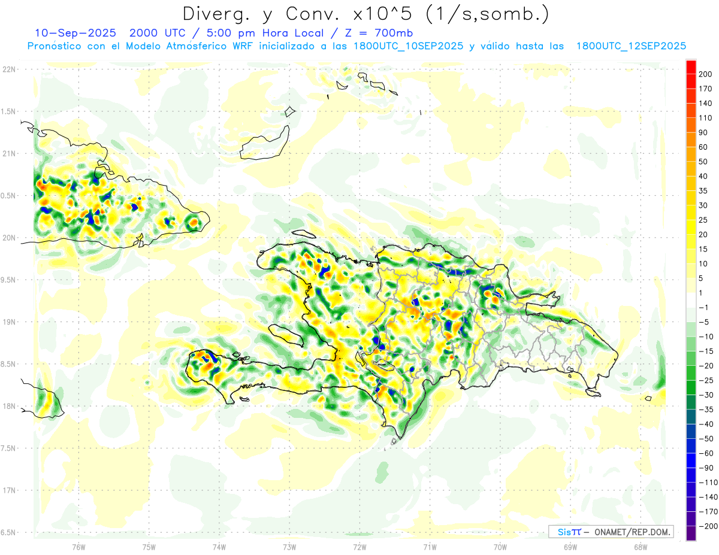719x555 pixels.
Task: Click the topmost red swatch above 200
Action: coord(691,66)
